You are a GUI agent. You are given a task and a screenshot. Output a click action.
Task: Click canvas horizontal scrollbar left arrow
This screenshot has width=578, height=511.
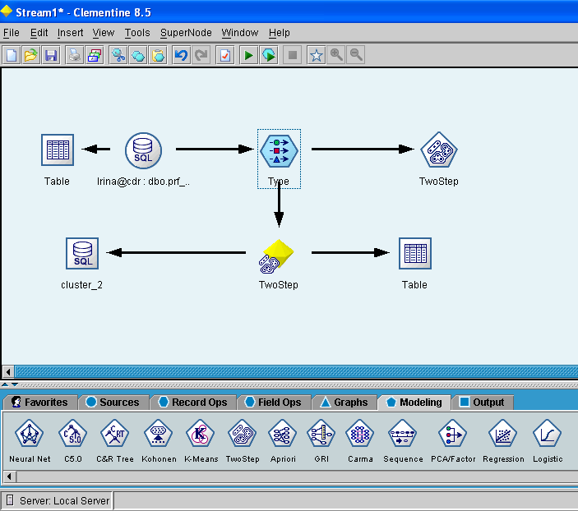[x=8, y=371]
